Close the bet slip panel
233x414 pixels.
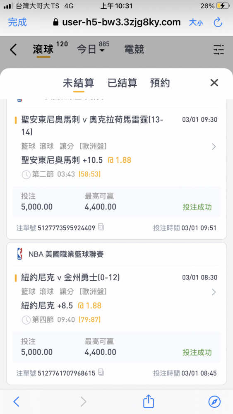[x=214, y=83]
